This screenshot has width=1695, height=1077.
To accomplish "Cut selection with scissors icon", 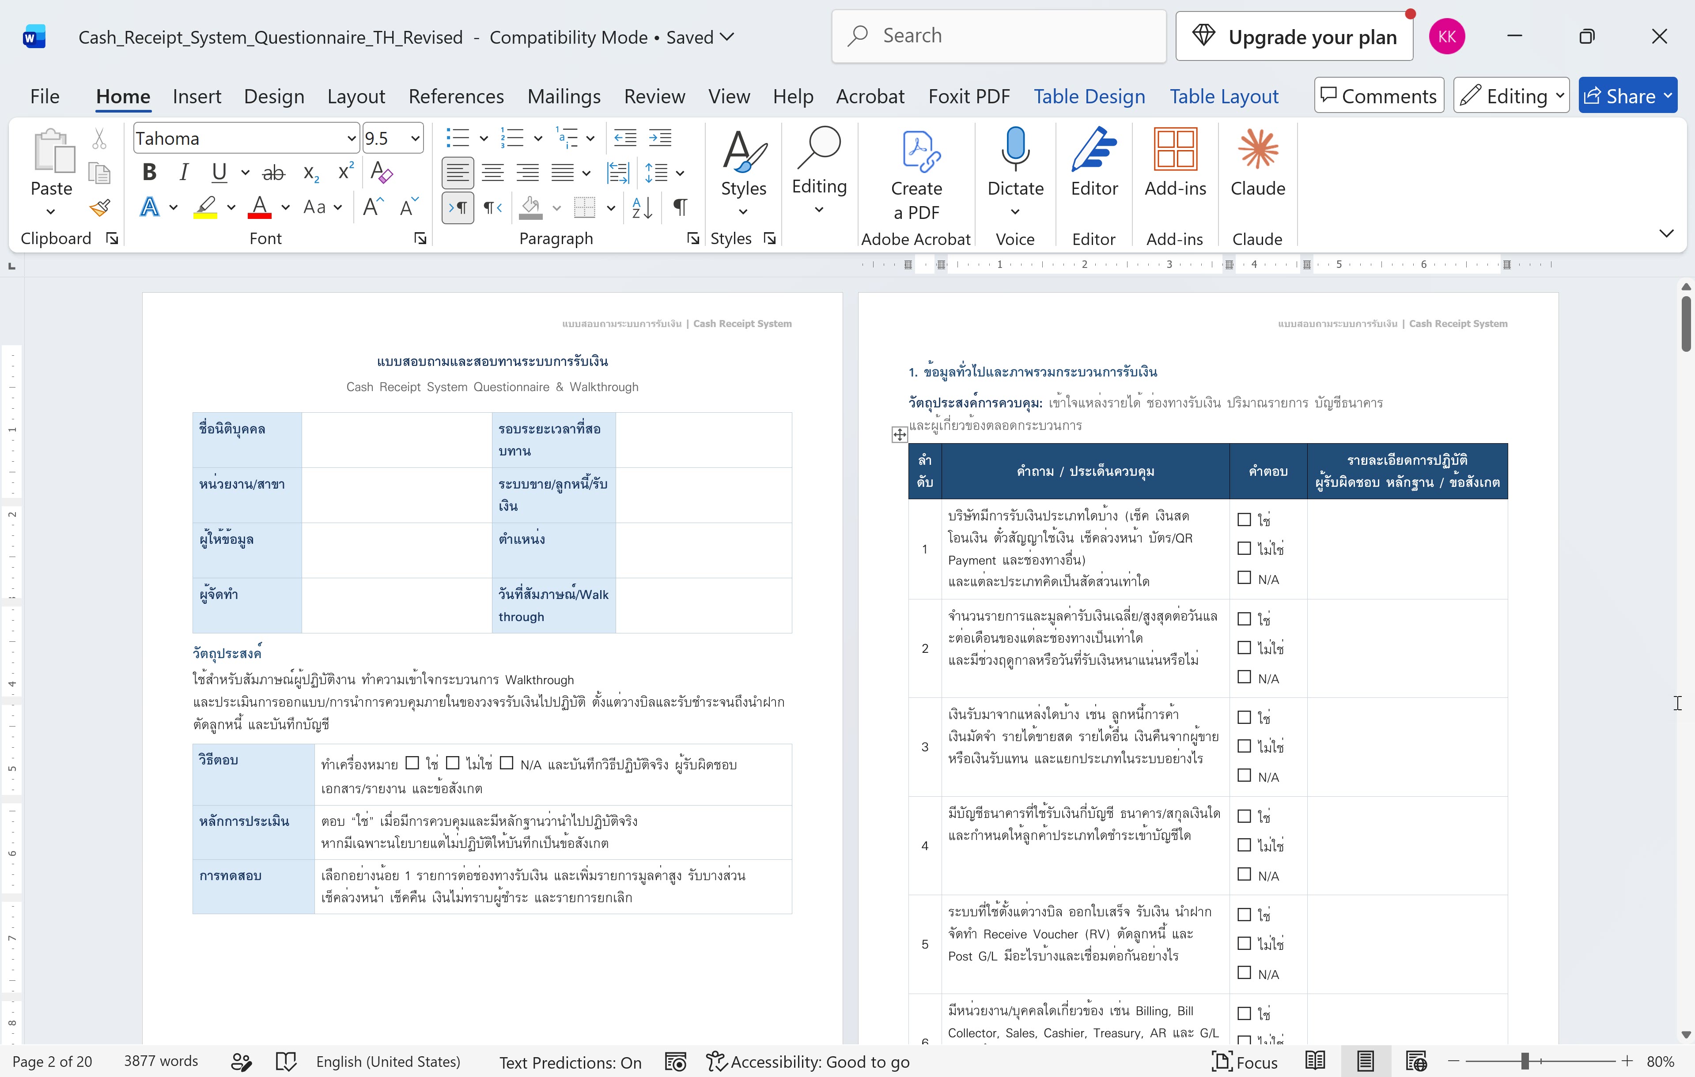I will (99, 139).
